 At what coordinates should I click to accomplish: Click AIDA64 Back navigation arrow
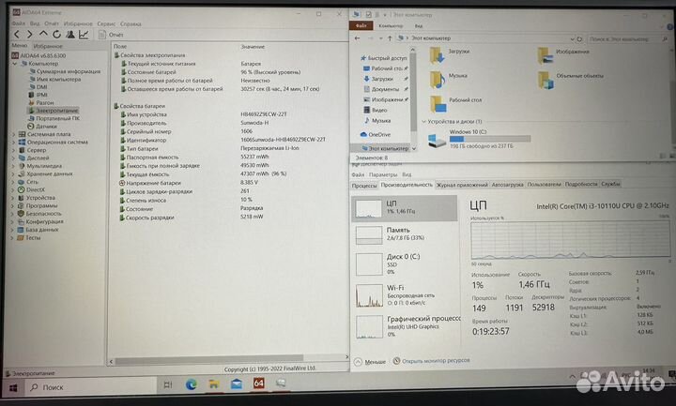(x=16, y=34)
